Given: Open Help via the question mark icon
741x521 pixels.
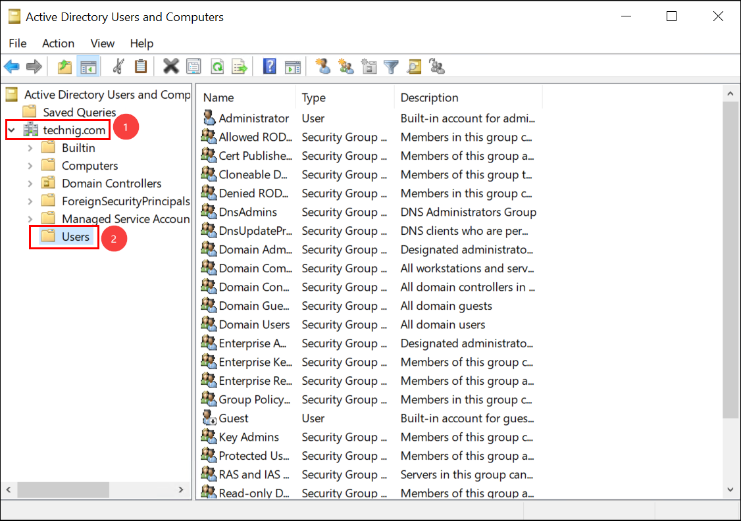Looking at the screenshot, I should click(x=269, y=66).
